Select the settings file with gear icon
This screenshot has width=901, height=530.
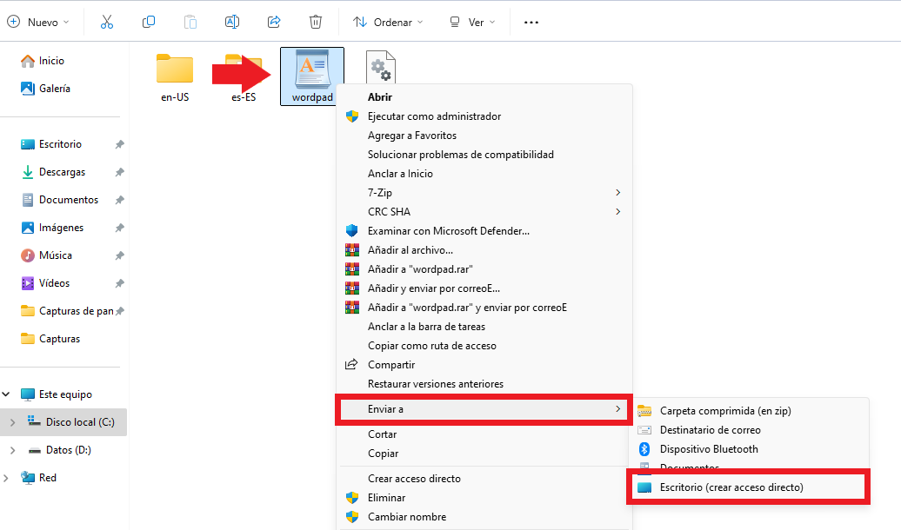tap(381, 67)
